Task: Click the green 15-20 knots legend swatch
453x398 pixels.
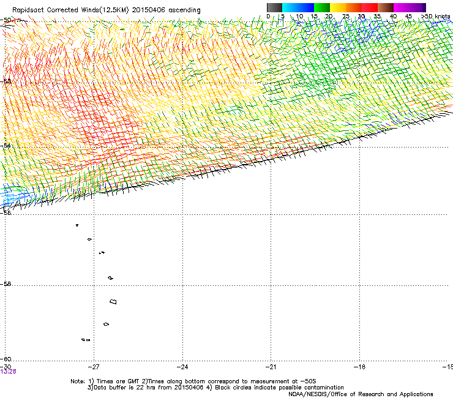Action: [x=322, y=7]
